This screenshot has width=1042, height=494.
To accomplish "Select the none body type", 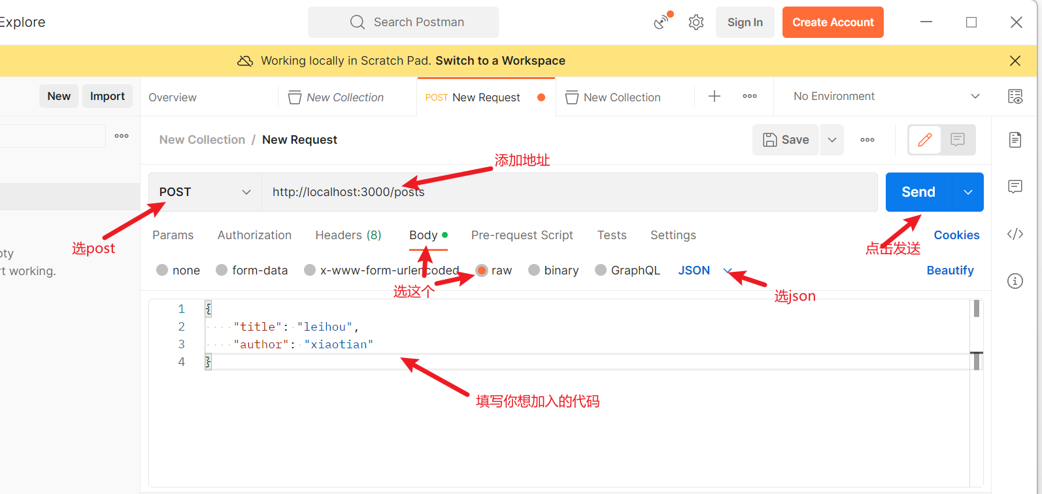I will [162, 270].
